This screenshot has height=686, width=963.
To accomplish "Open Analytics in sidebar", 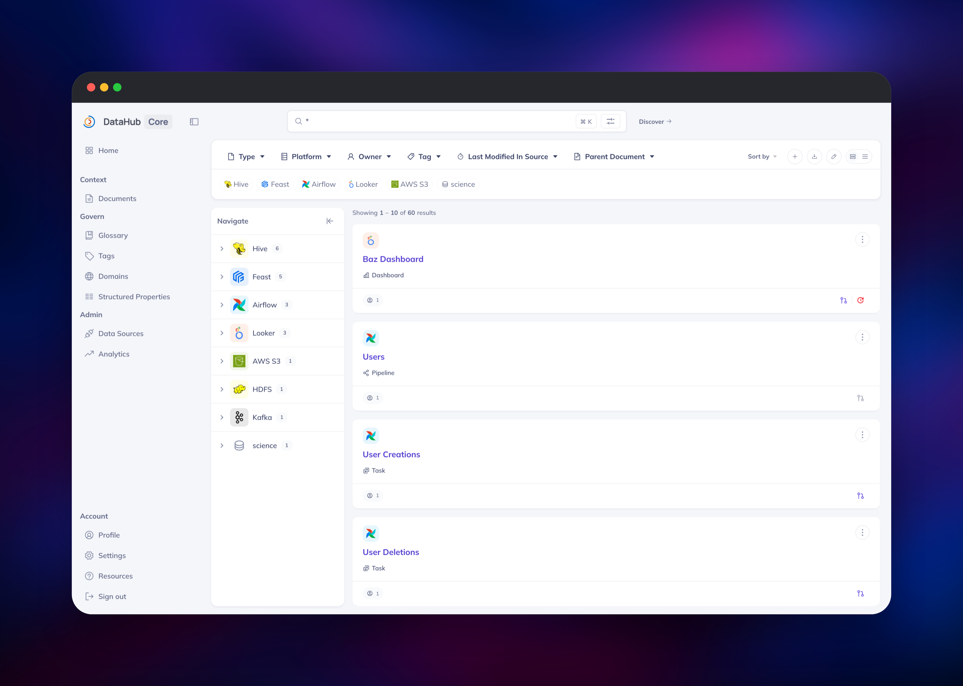I will [x=107, y=354].
